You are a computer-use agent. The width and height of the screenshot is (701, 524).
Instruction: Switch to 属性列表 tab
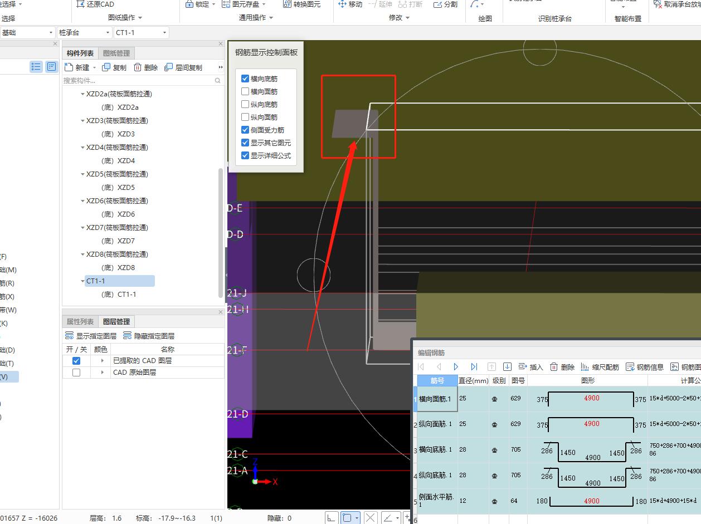click(80, 322)
